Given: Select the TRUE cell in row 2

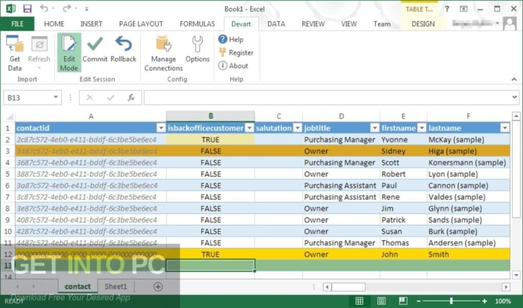Looking at the screenshot, I should (210, 140).
